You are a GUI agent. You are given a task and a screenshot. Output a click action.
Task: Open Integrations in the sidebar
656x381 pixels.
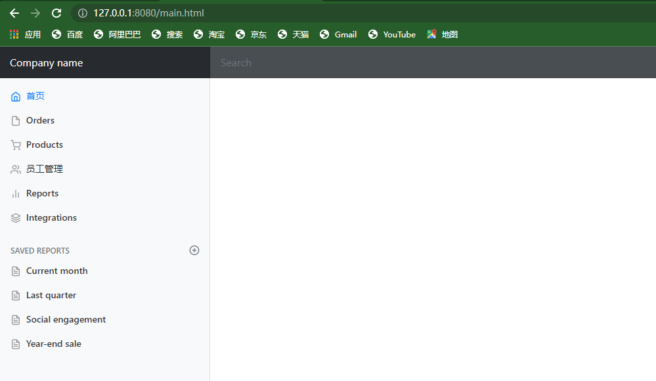pyautogui.click(x=51, y=217)
